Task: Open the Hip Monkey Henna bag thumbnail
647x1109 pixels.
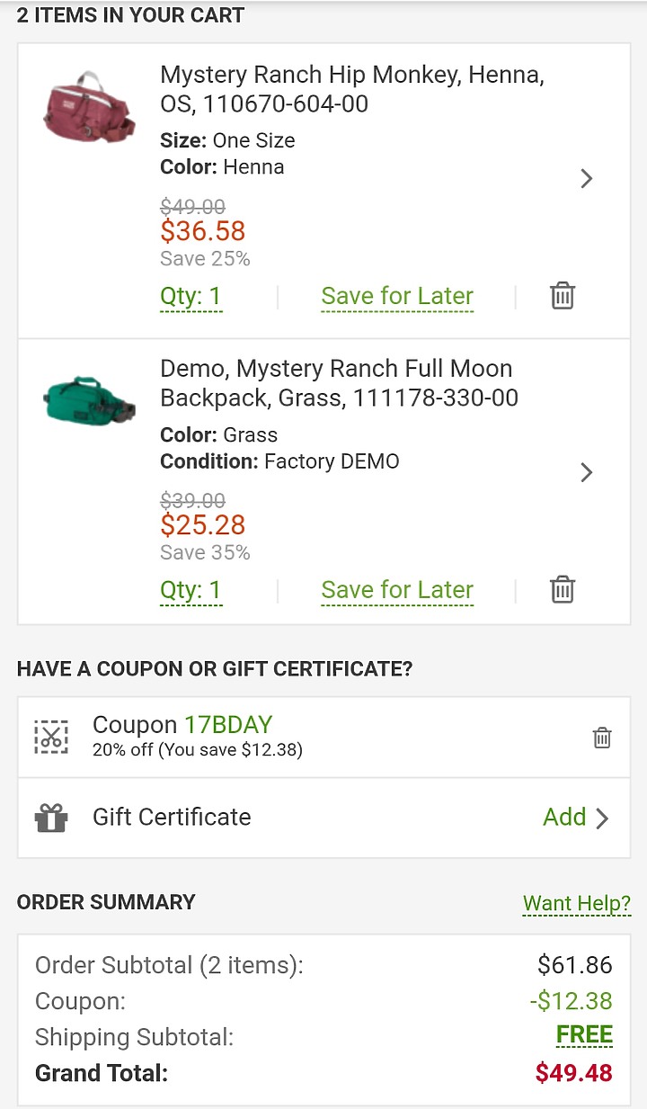Action: (89, 107)
